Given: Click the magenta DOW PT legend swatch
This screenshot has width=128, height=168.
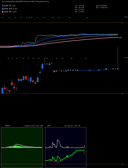Looking at the screenshot, I should pyautogui.click(x=3, y=12).
